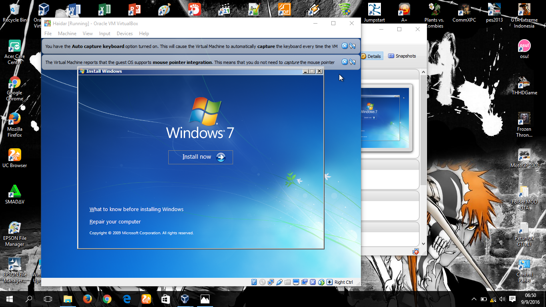546x307 pixels.
Task: Select the Excel shortcut on the desktop
Action: point(105,9)
